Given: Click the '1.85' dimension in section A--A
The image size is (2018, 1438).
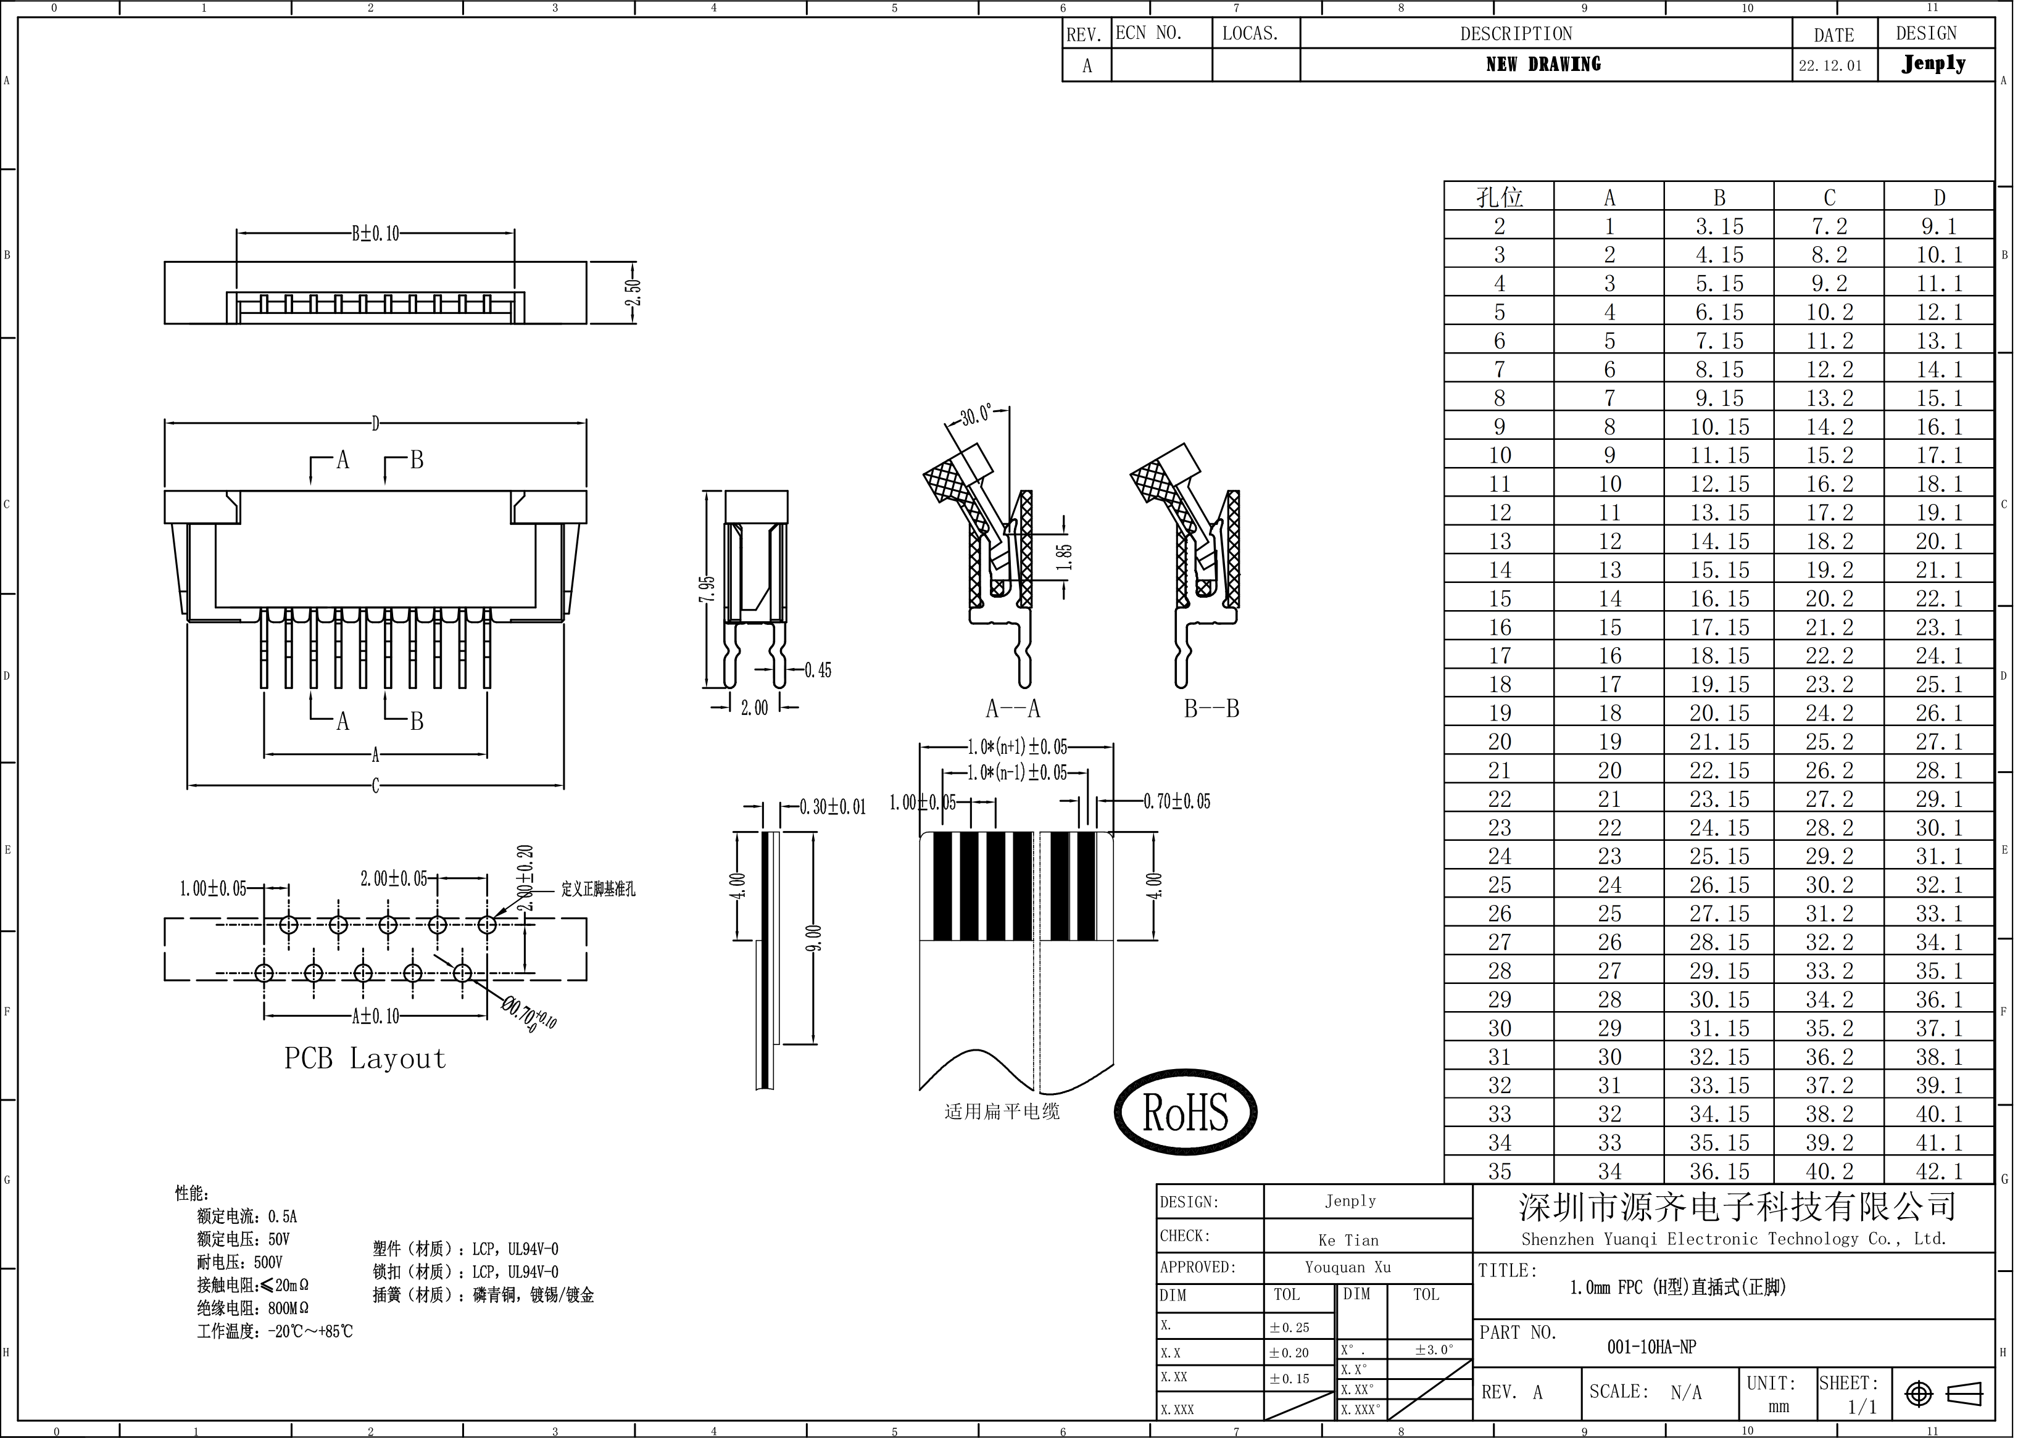Looking at the screenshot, I should 1065,556.
